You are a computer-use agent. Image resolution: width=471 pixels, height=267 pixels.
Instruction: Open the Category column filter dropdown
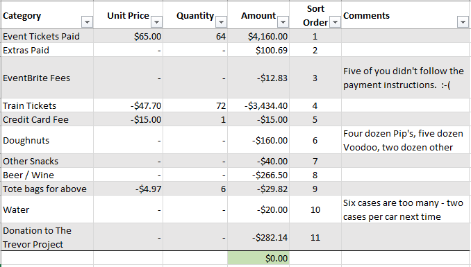coord(87,22)
